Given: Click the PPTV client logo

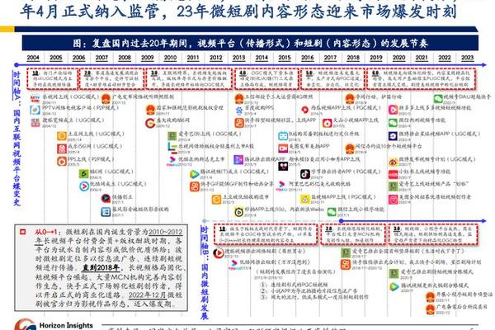Looking at the screenshot, I should click(x=35, y=110).
